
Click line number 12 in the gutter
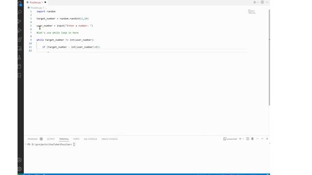30,51
